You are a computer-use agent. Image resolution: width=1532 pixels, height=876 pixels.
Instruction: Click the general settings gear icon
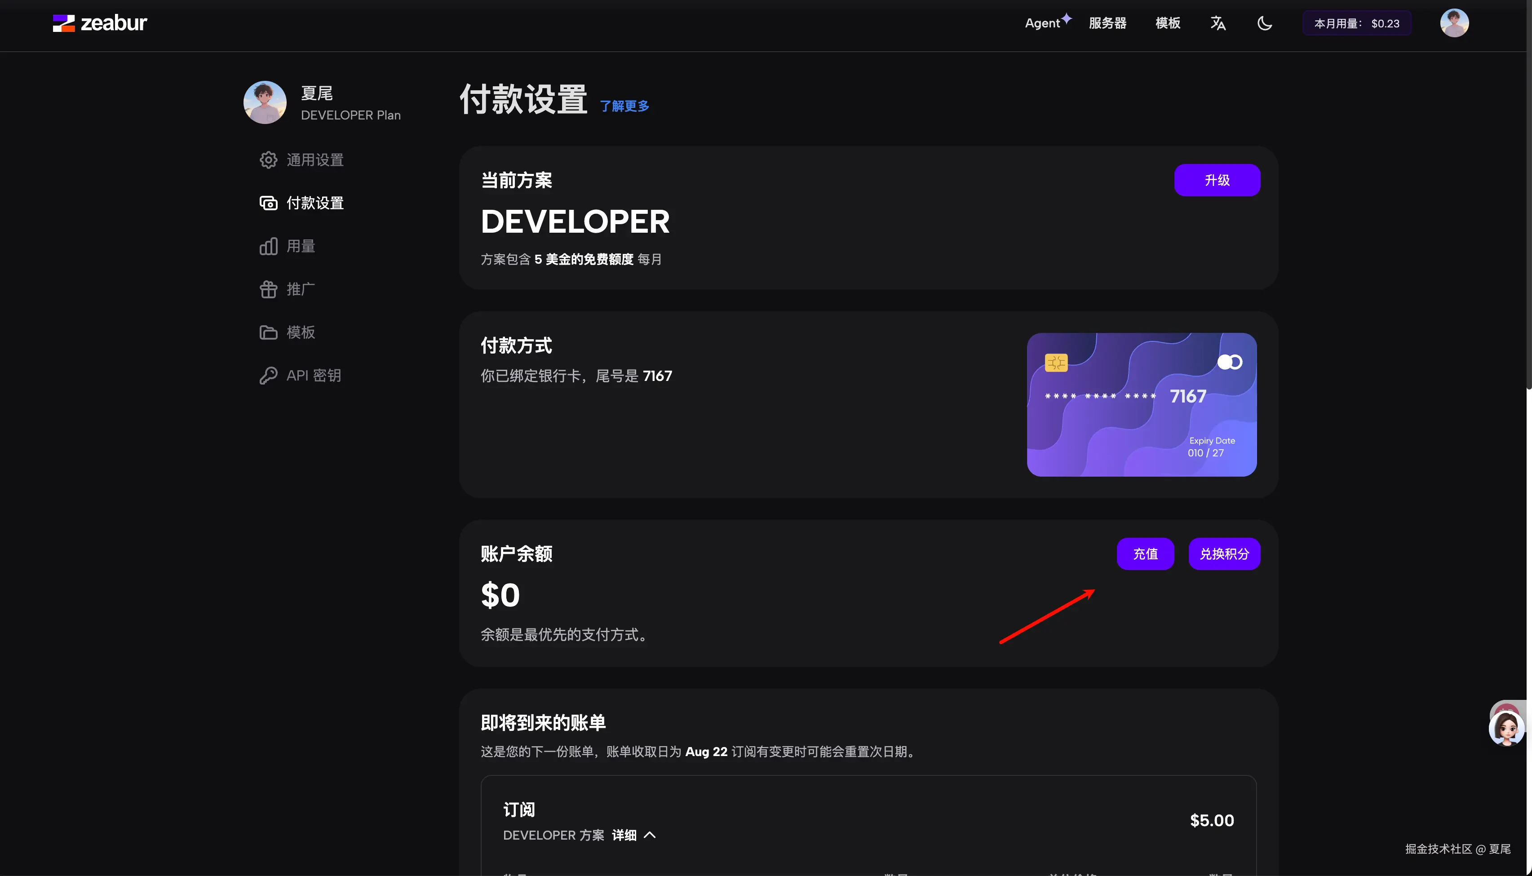click(x=268, y=160)
